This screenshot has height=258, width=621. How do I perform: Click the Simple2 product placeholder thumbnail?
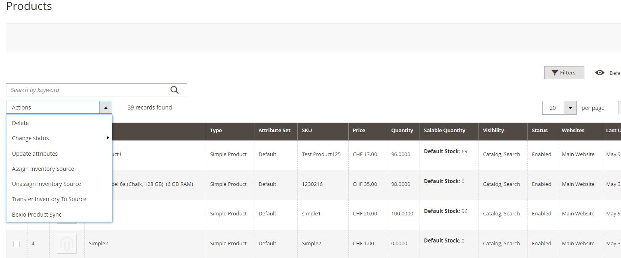66,244
